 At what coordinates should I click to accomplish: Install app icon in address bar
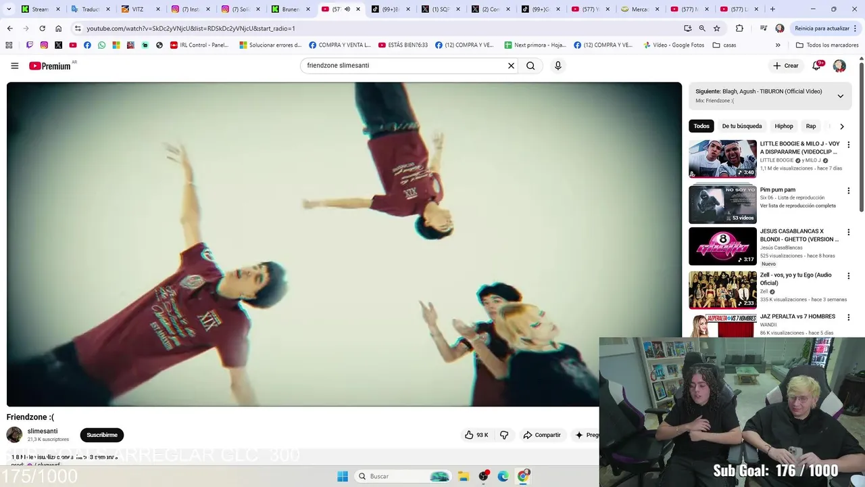(687, 28)
